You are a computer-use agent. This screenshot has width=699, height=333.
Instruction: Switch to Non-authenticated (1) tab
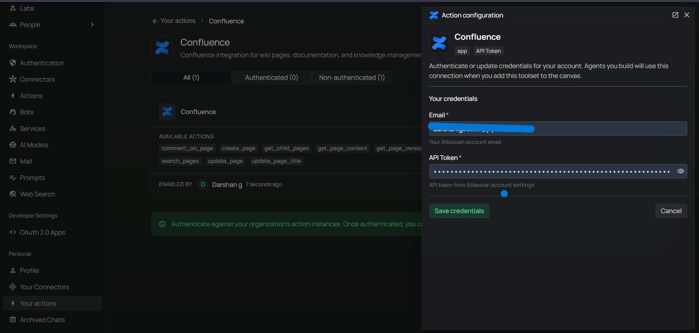point(352,78)
